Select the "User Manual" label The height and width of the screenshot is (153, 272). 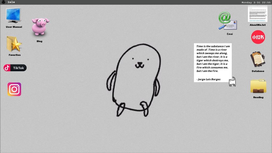point(14,27)
